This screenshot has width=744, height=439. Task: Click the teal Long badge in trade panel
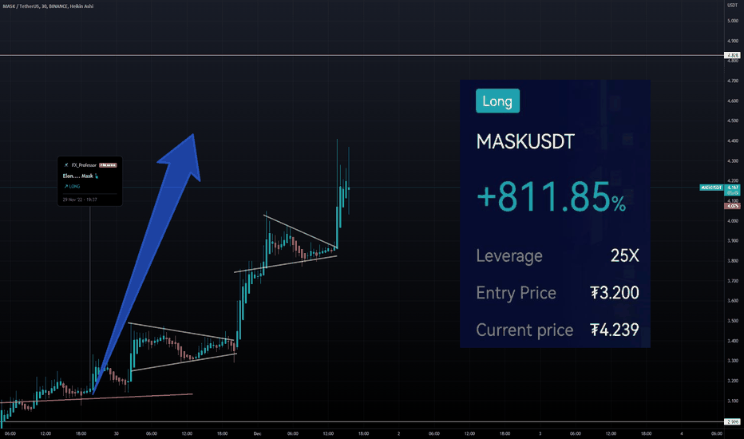pyautogui.click(x=498, y=101)
